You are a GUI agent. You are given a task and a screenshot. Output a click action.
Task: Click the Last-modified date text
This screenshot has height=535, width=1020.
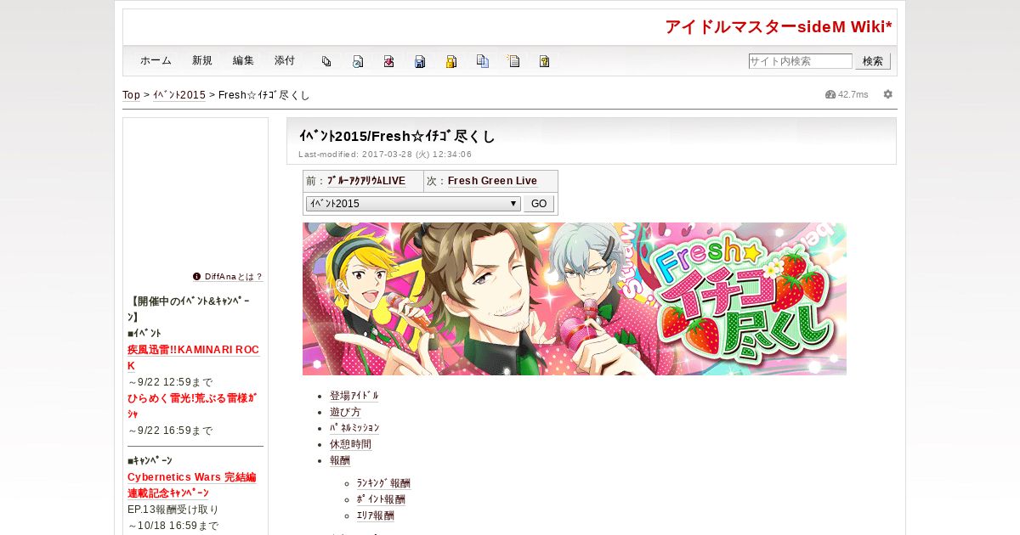385,155
